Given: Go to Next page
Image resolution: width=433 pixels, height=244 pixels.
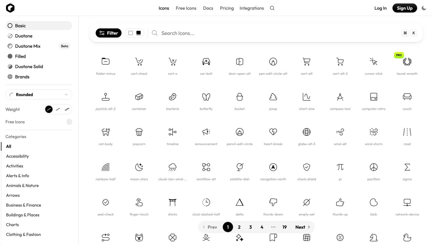Looking at the screenshot, I should point(303,227).
